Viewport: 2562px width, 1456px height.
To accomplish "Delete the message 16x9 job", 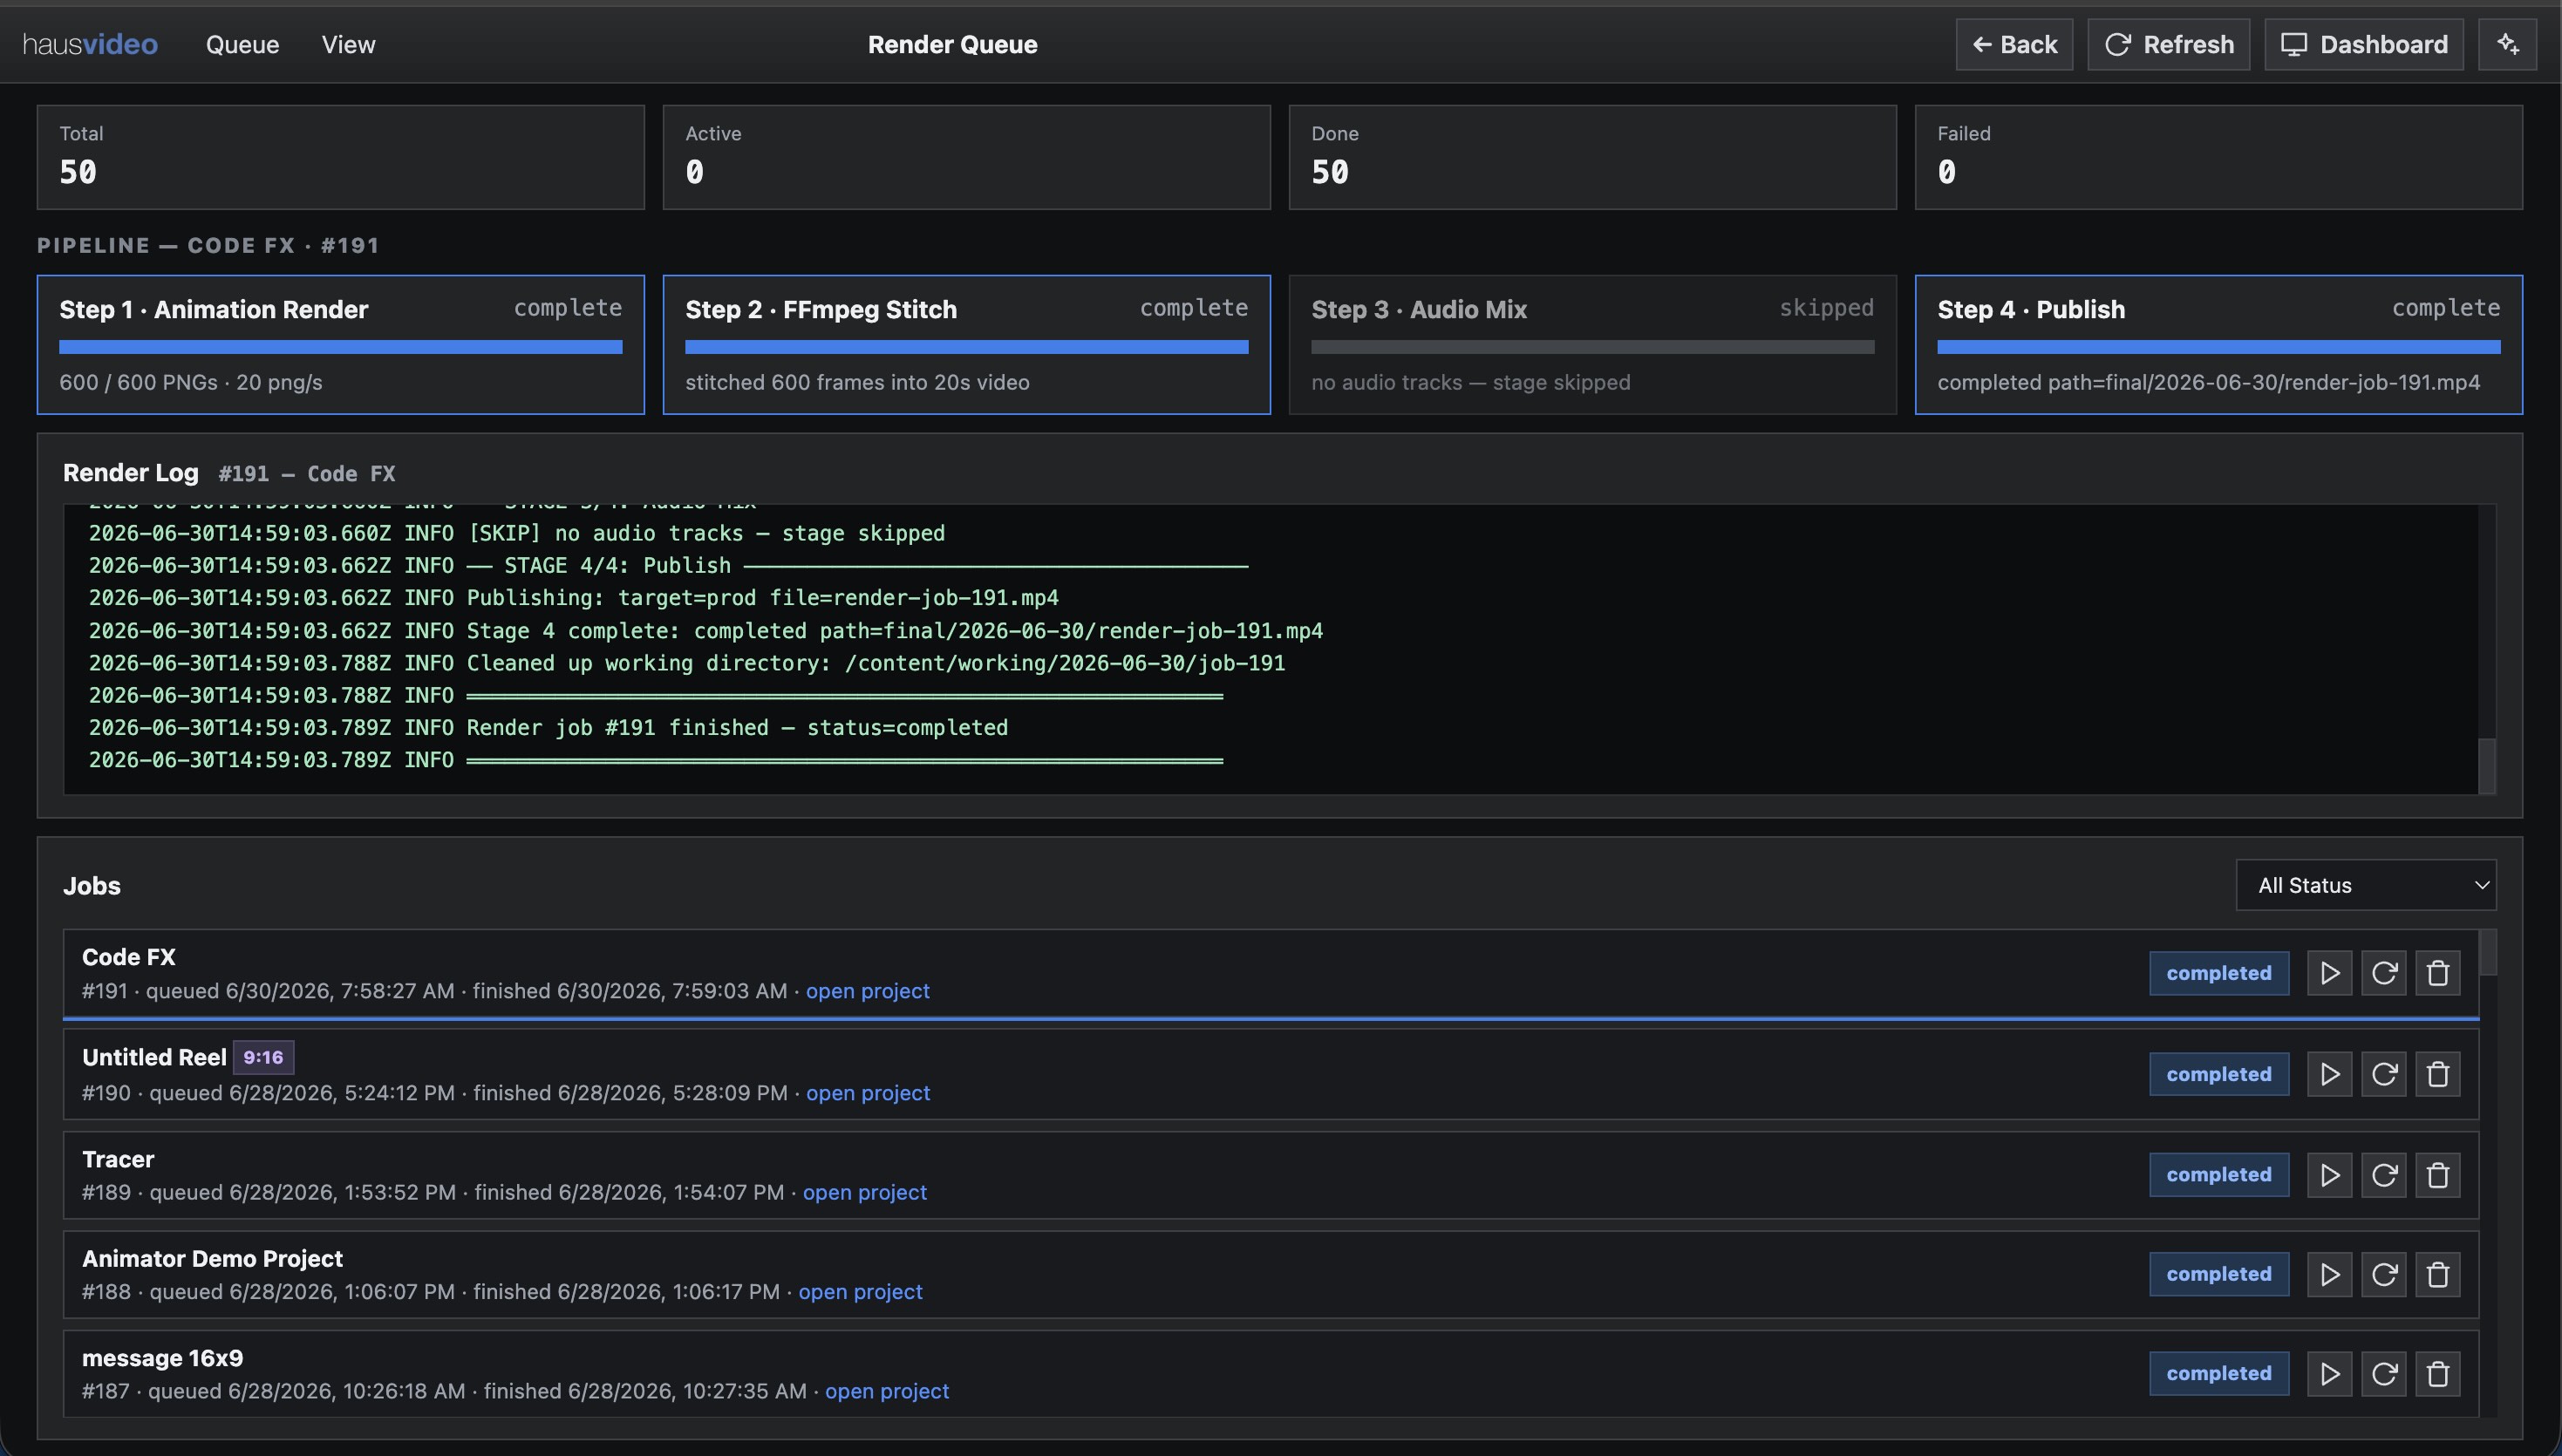I will 2437,1374.
